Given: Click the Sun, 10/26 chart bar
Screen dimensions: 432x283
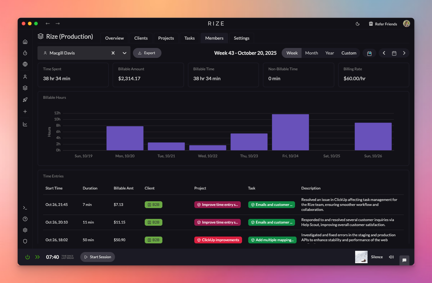Looking at the screenshot, I should 373,137.
